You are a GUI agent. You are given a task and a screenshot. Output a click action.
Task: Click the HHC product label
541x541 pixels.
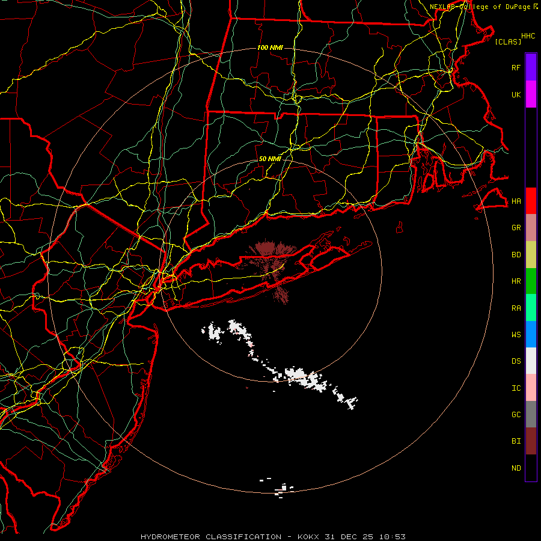click(528, 36)
